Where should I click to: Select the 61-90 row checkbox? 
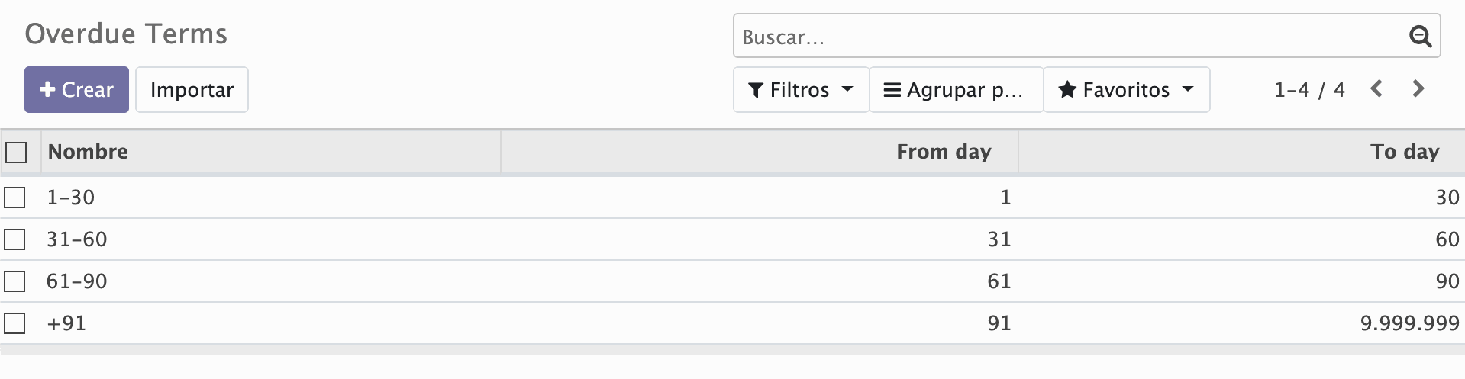point(15,281)
